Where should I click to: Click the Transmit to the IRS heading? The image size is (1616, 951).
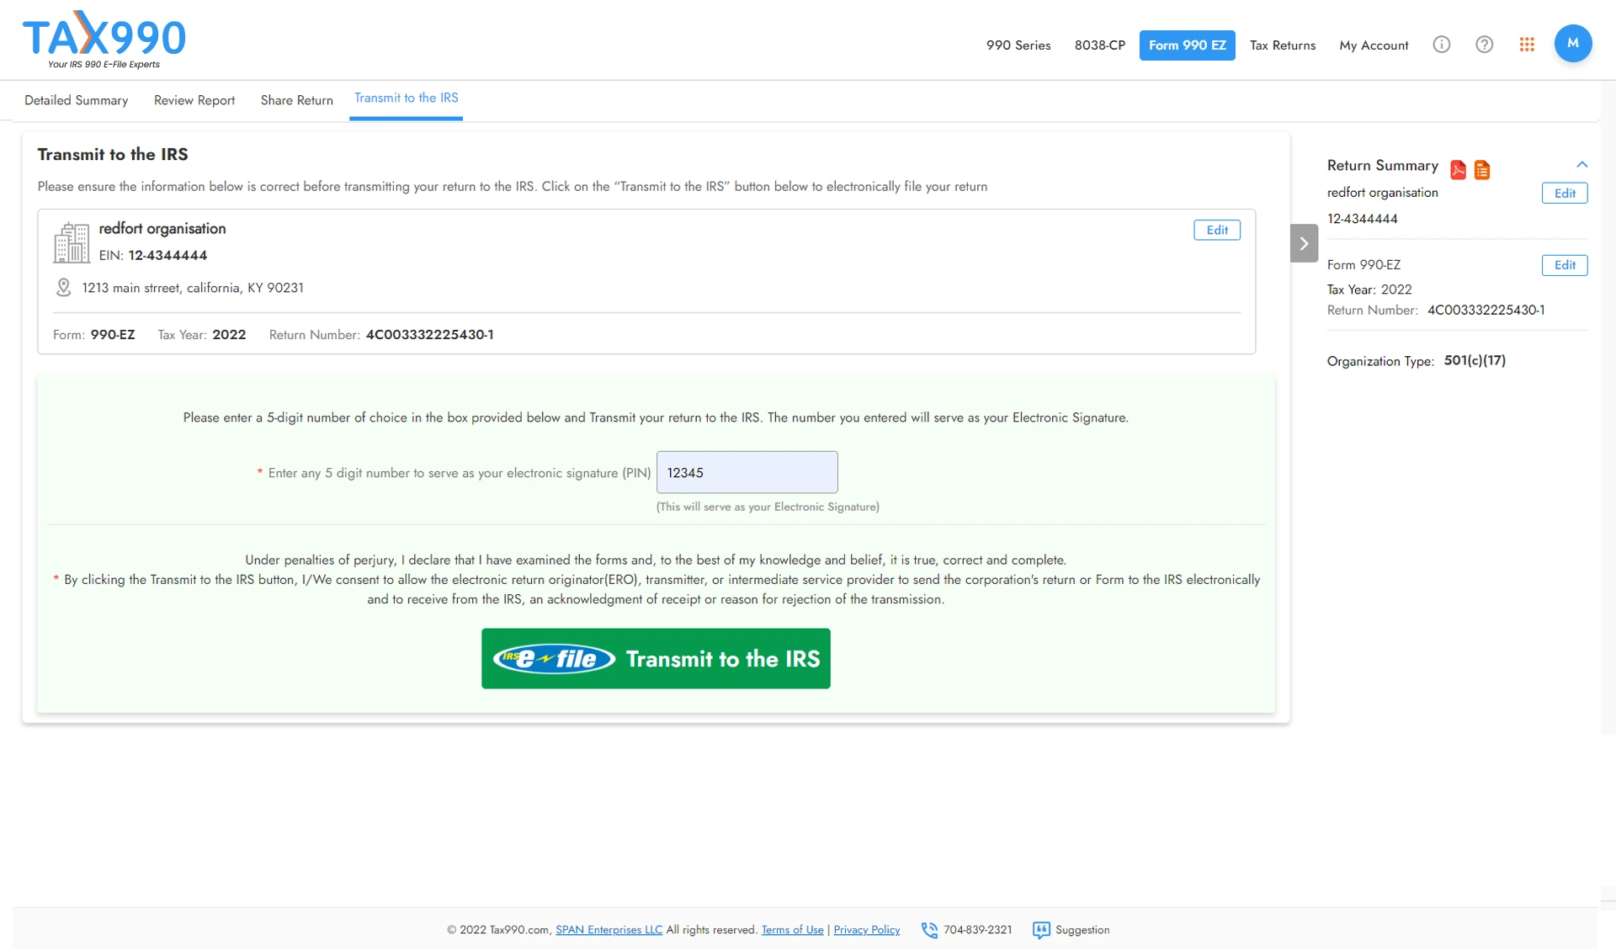(x=113, y=154)
